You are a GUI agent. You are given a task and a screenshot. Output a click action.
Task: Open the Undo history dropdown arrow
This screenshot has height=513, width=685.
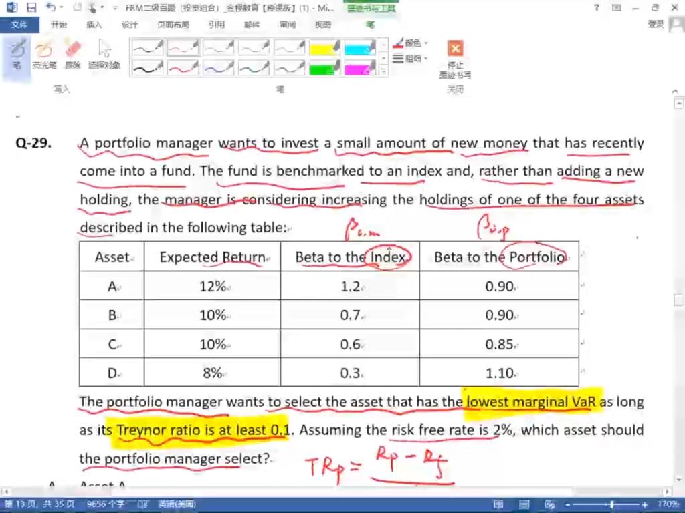pyautogui.click(x=61, y=7)
